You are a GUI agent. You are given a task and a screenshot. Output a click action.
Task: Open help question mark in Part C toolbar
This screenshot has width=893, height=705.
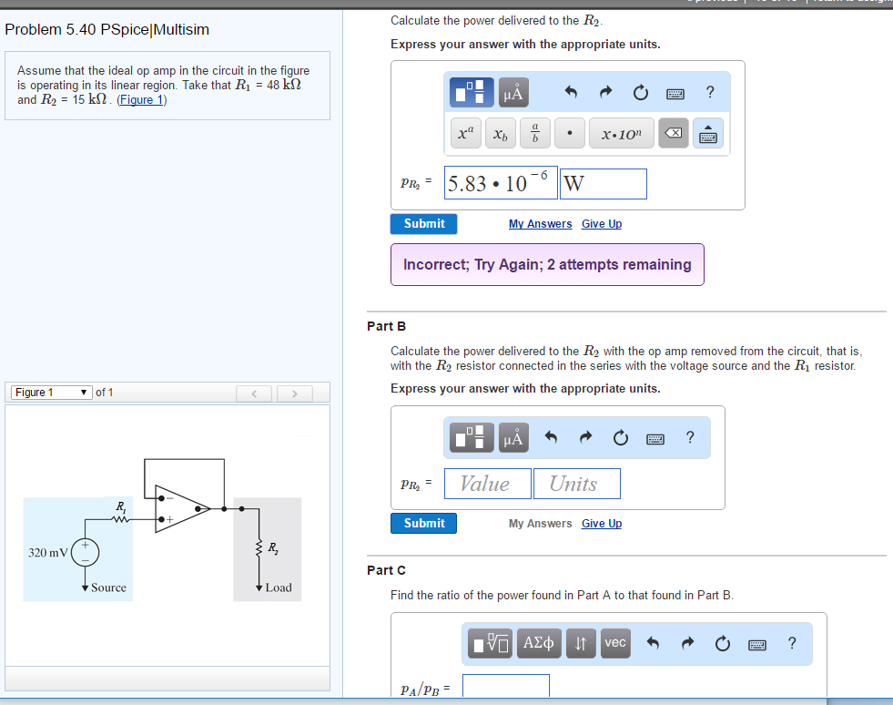[791, 643]
